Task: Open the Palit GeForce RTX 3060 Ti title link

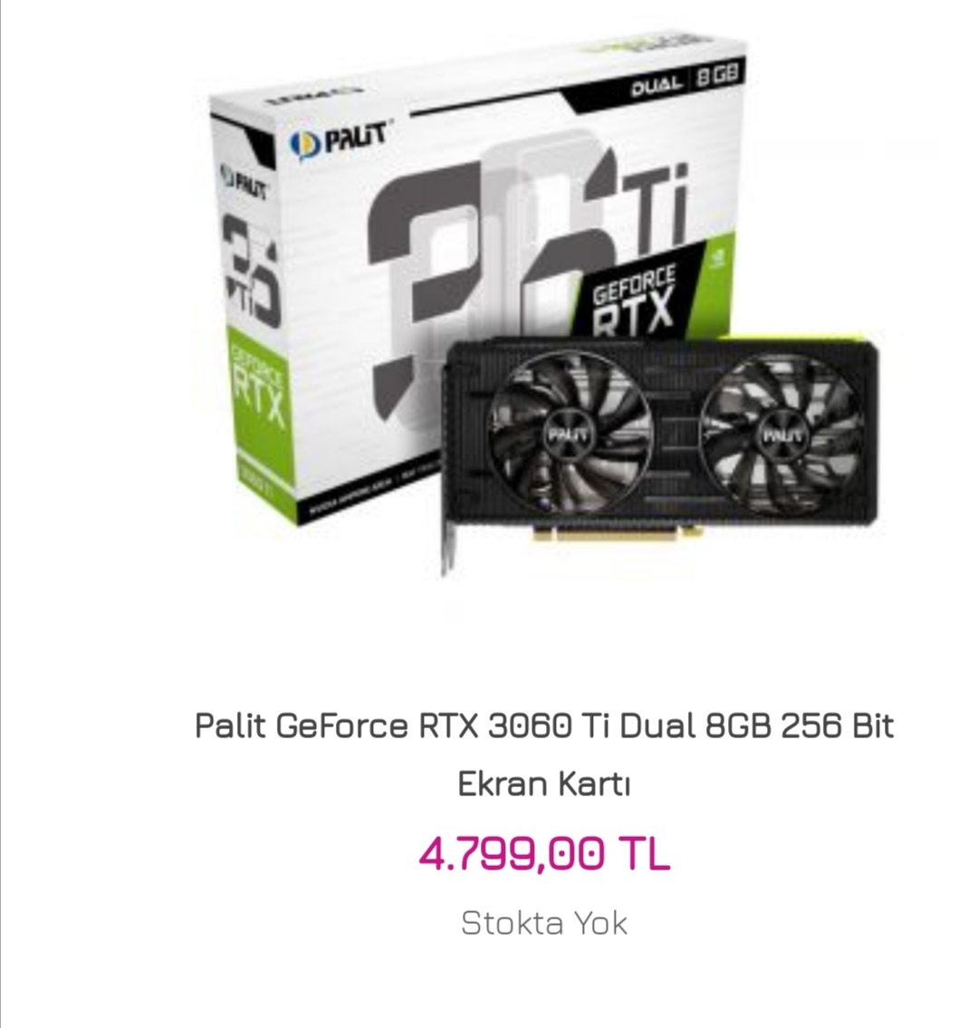Action: tap(544, 725)
